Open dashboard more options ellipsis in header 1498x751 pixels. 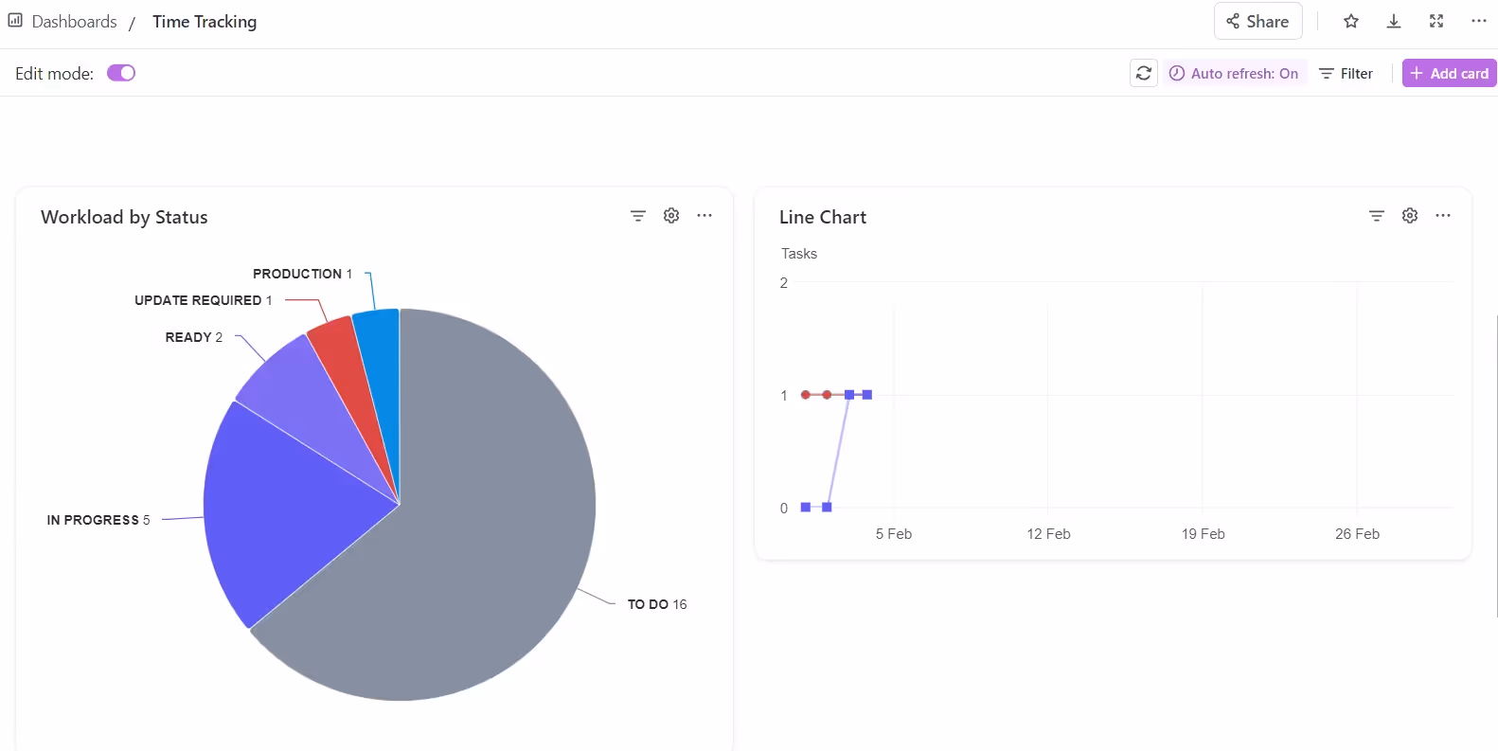[x=1478, y=21]
